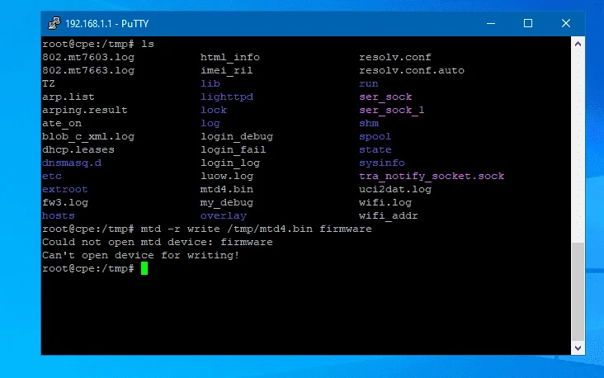Image resolution: width=604 pixels, height=378 pixels.
Task: Click arp.list in the listing
Action: pos(68,97)
